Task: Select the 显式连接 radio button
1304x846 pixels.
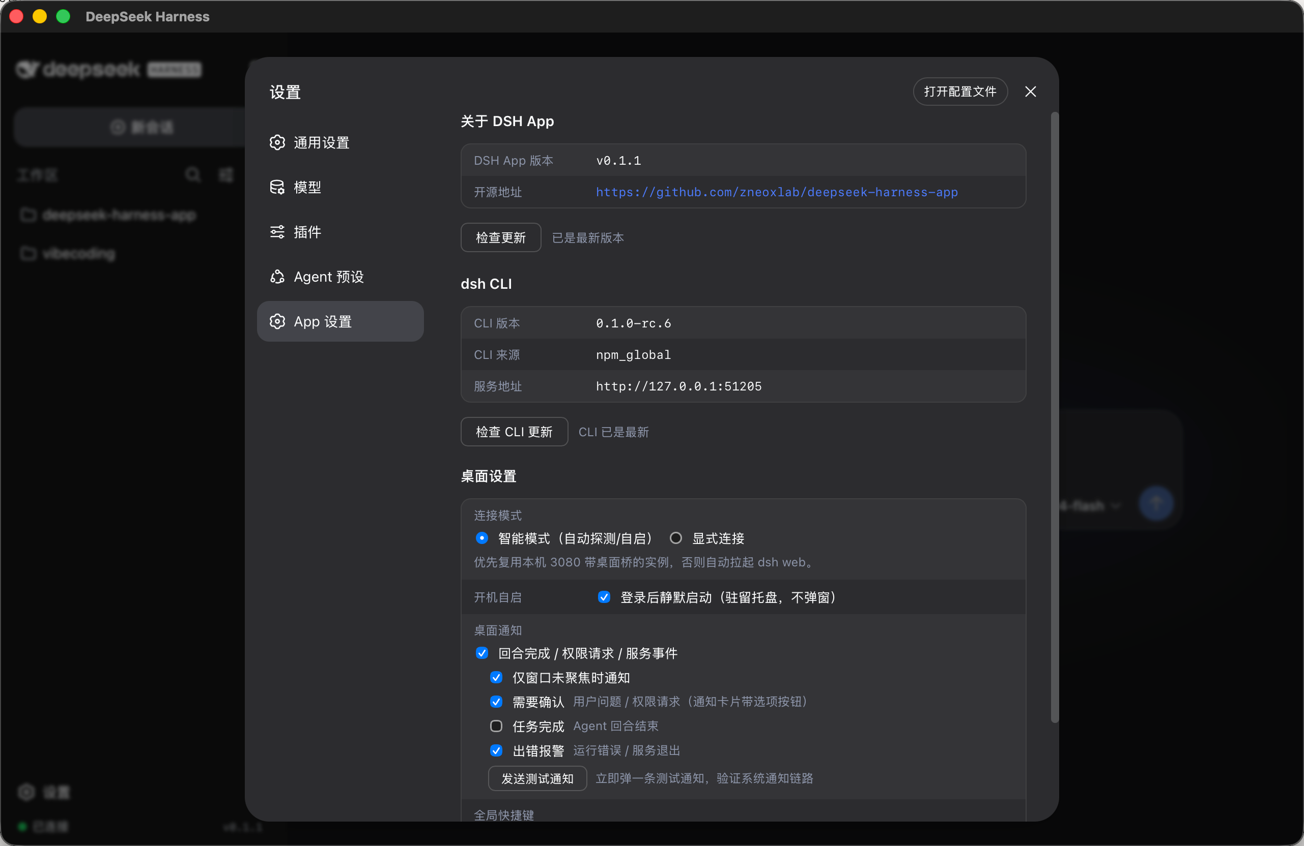Action: pos(675,538)
